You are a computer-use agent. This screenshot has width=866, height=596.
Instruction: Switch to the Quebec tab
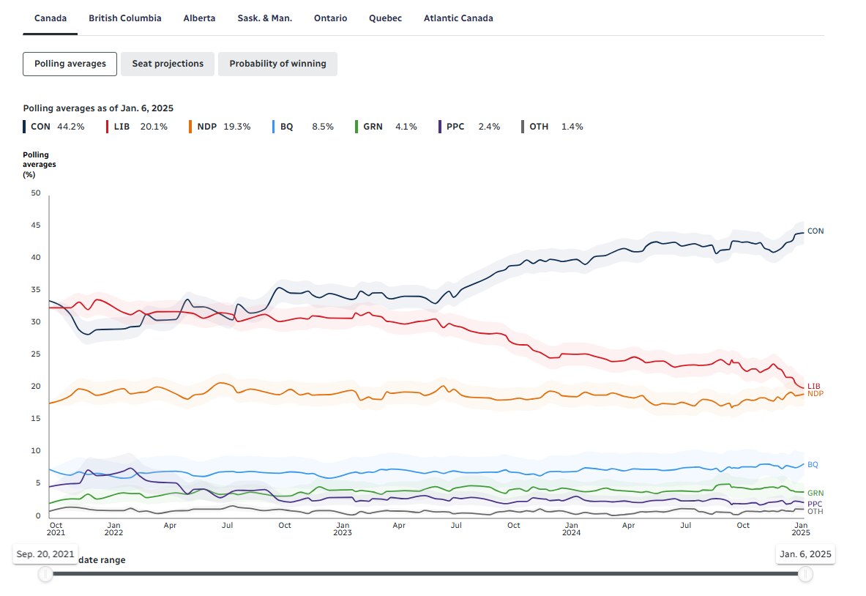(385, 18)
